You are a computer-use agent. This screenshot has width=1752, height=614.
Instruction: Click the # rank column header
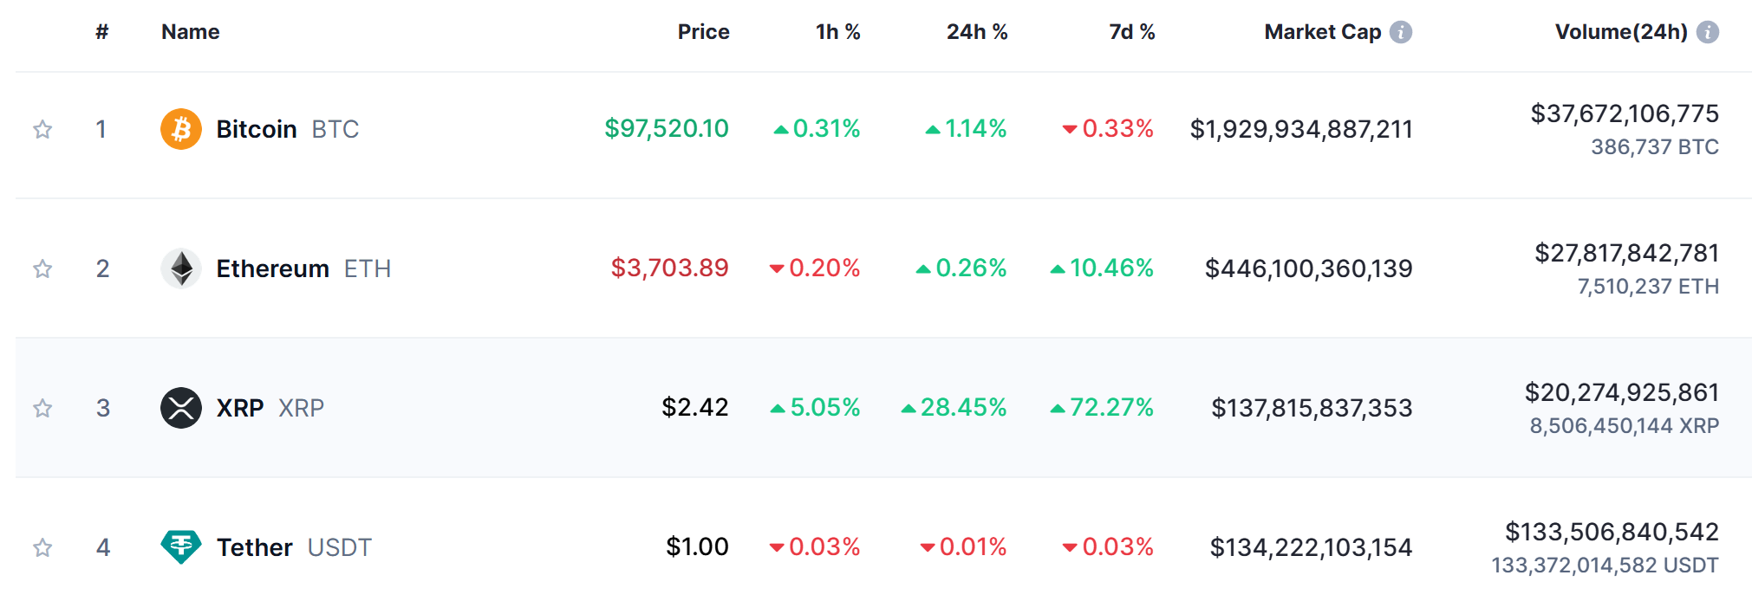[x=101, y=31]
